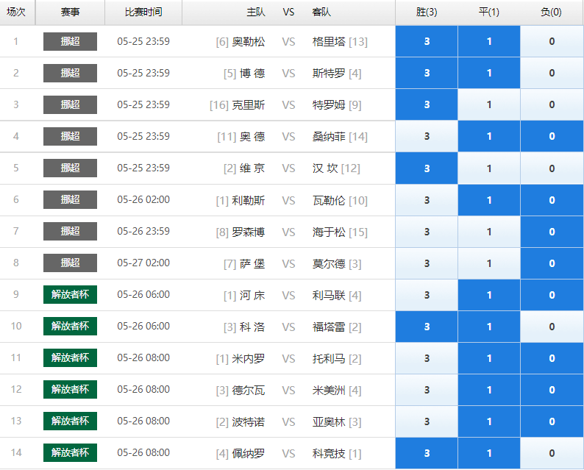584x470 pixels.
Task: Click the 赛事 column header
Action: click(70, 13)
